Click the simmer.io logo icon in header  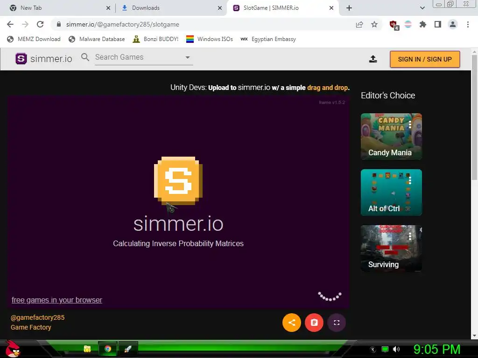tap(21, 58)
